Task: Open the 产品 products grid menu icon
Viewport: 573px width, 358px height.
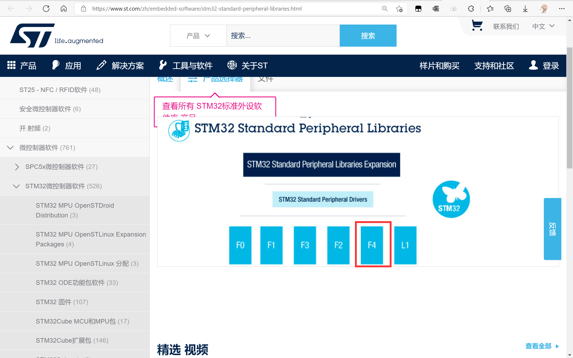Action: click(x=11, y=66)
